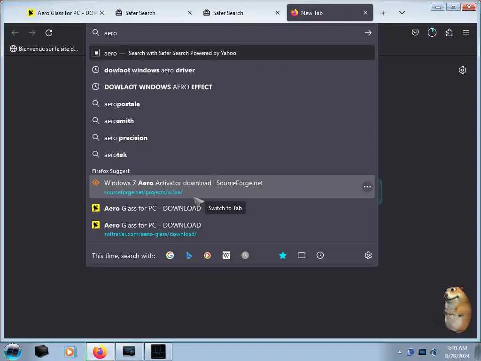
Task: Search this time with Wikipedia
Action: 226,255
